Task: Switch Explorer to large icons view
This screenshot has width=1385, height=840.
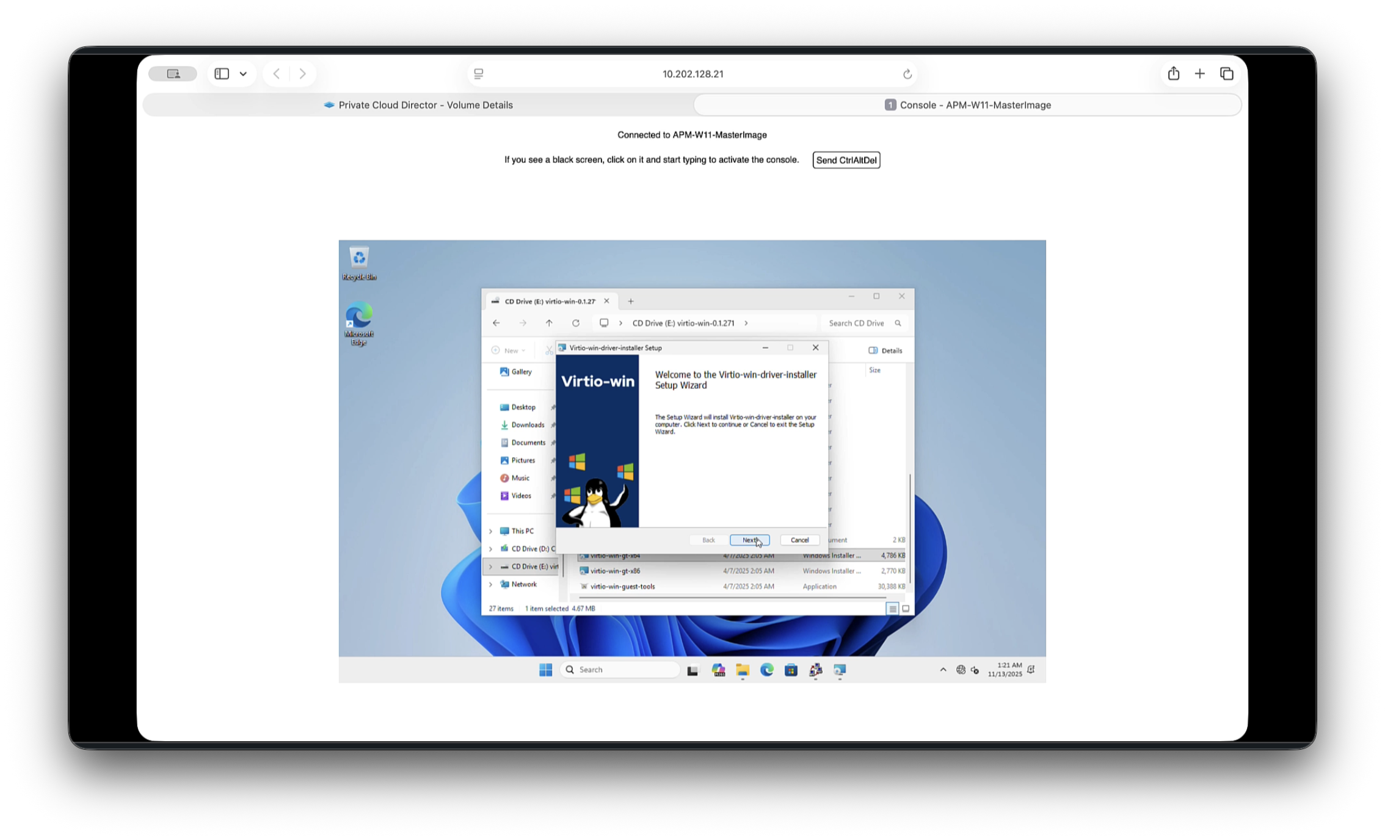Action: click(906, 609)
